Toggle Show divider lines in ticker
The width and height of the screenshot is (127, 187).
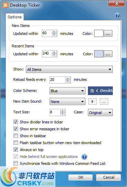click(x=16, y=122)
